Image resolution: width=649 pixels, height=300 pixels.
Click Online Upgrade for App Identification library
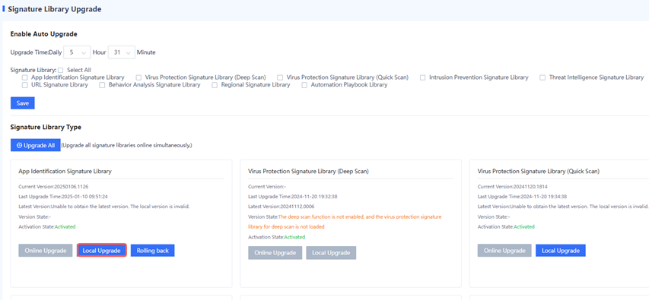coord(46,251)
